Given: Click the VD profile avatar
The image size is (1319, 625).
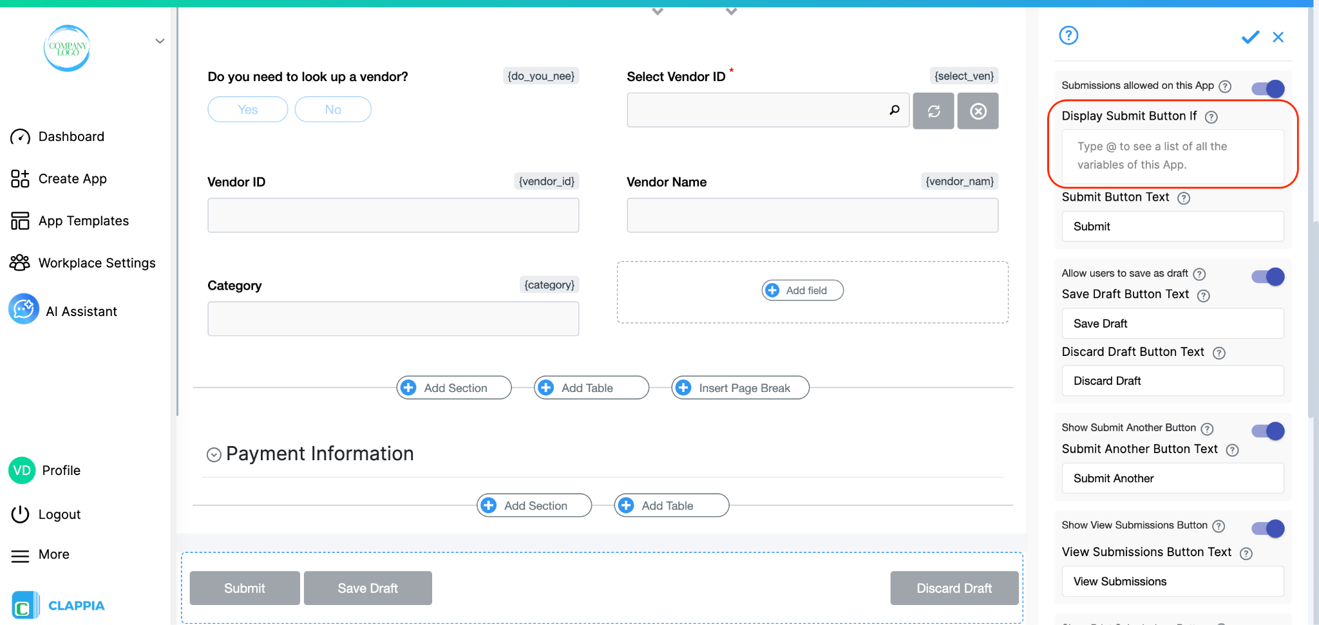Looking at the screenshot, I should point(22,471).
